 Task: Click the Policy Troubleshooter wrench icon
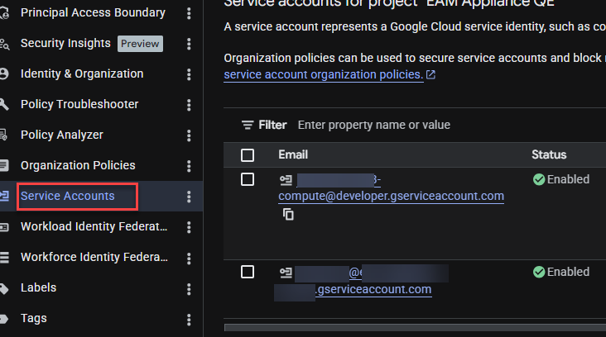[4, 104]
